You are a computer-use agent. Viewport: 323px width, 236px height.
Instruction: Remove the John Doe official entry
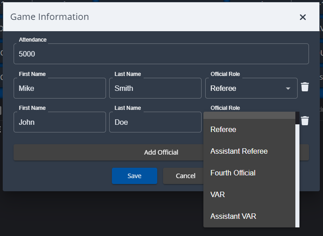305,121
